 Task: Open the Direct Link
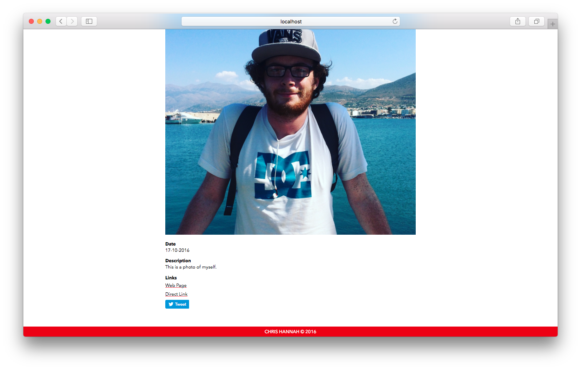tap(176, 294)
